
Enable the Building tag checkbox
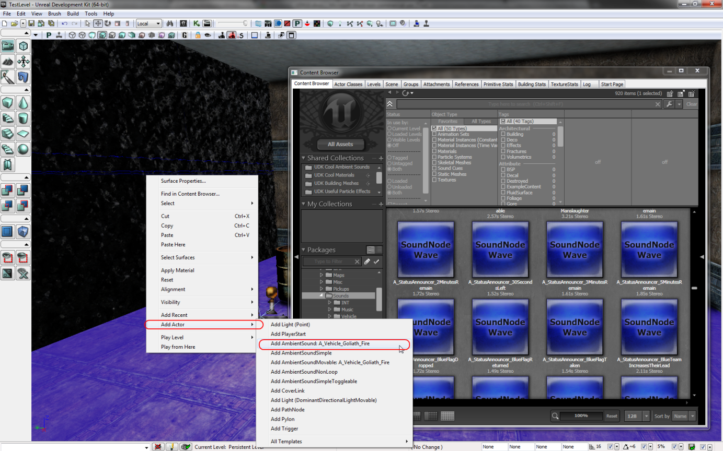point(503,134)
